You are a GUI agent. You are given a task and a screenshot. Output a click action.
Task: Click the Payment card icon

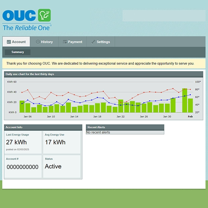coord(65,42)
